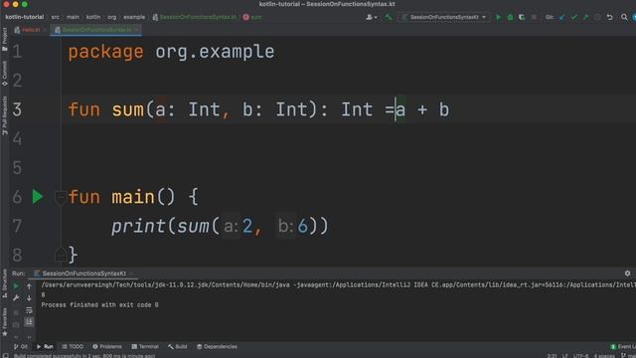
Task: Open Run panel settings gear icon
Action: tap(627, 273)
